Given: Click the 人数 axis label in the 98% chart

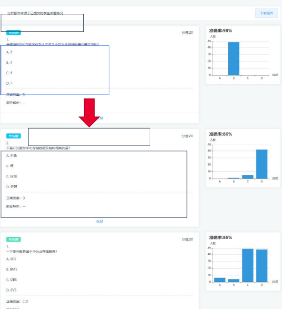Looking at the screenshot, I should [213, 36].
